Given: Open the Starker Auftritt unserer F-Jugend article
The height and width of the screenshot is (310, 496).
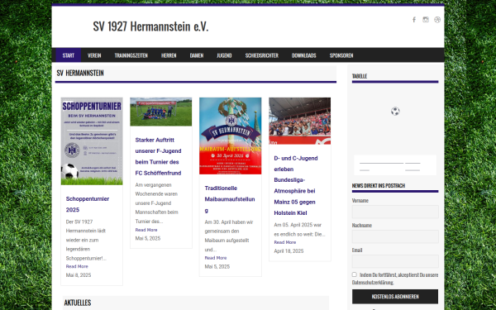Looking at the screenshot, I should click(x=158, y=156).
